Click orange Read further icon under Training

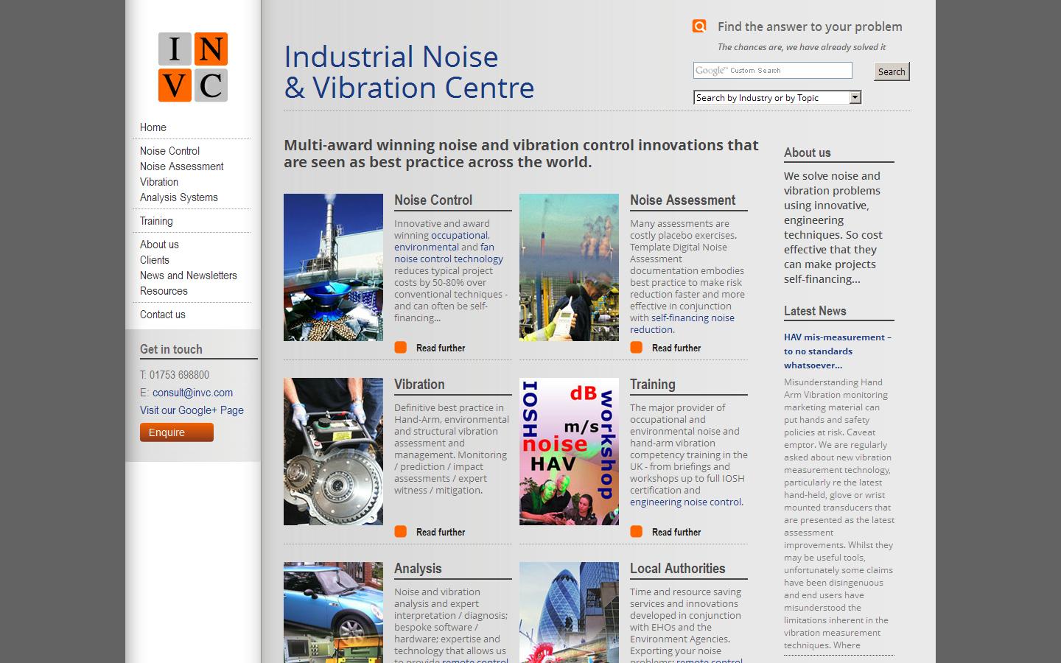[x=636, y=532]
